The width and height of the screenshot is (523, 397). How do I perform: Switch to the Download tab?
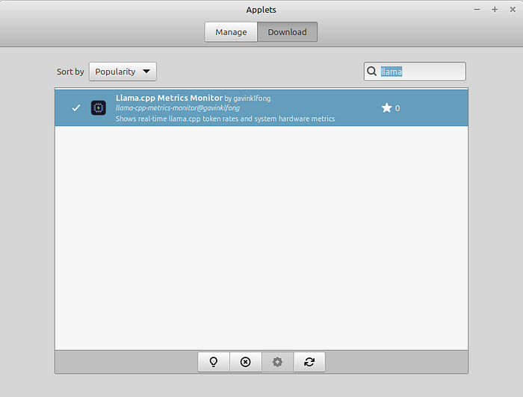coord(287,32)
